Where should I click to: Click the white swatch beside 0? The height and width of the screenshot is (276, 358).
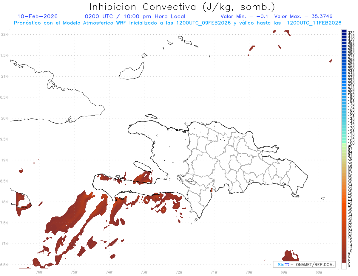coord(344,266)
